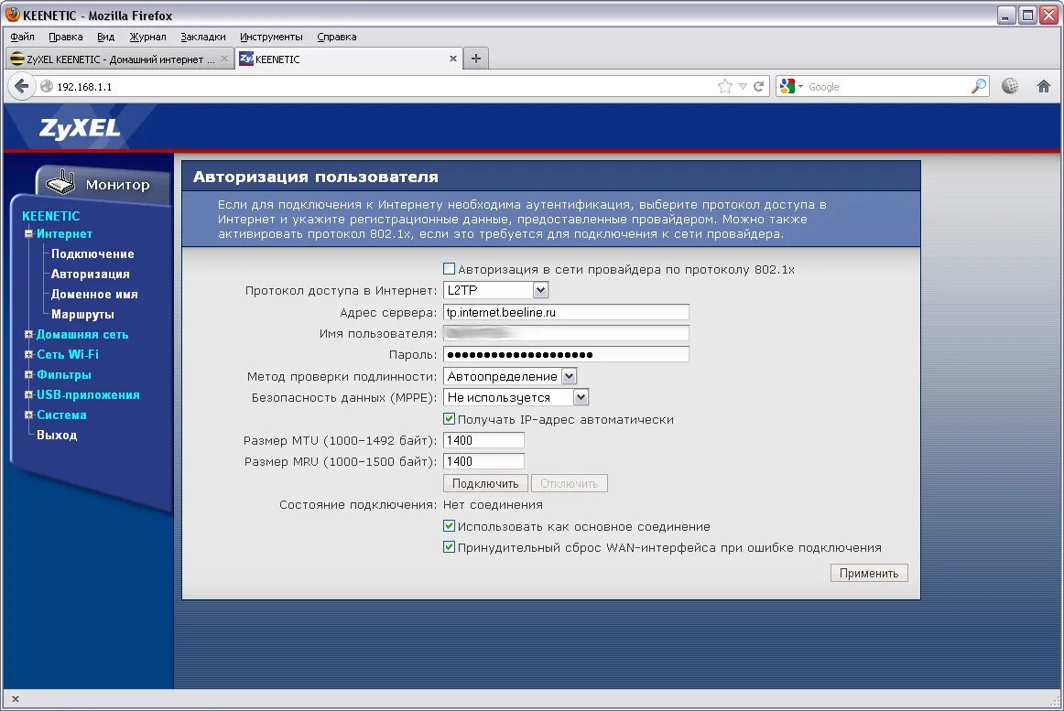Switch to the KEENETIC tab
This screenshot has height=711, width=1064.
point(349,59)
